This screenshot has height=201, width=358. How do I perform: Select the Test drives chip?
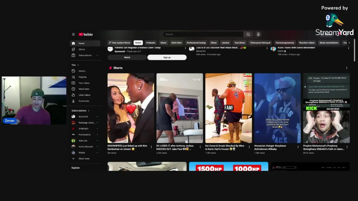(240, 43)
